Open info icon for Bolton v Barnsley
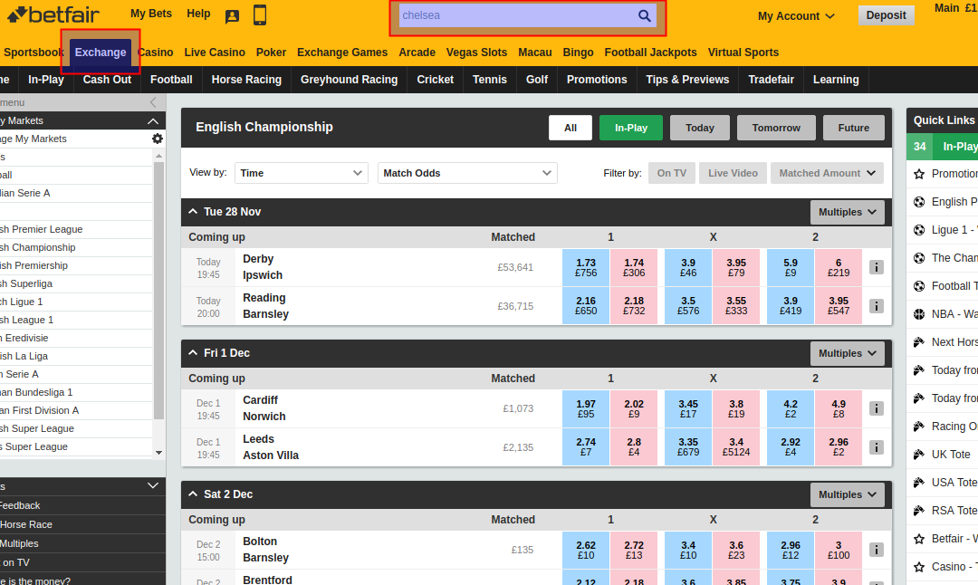978x585 pixels. pyautogui.click(x=877, y=550)
